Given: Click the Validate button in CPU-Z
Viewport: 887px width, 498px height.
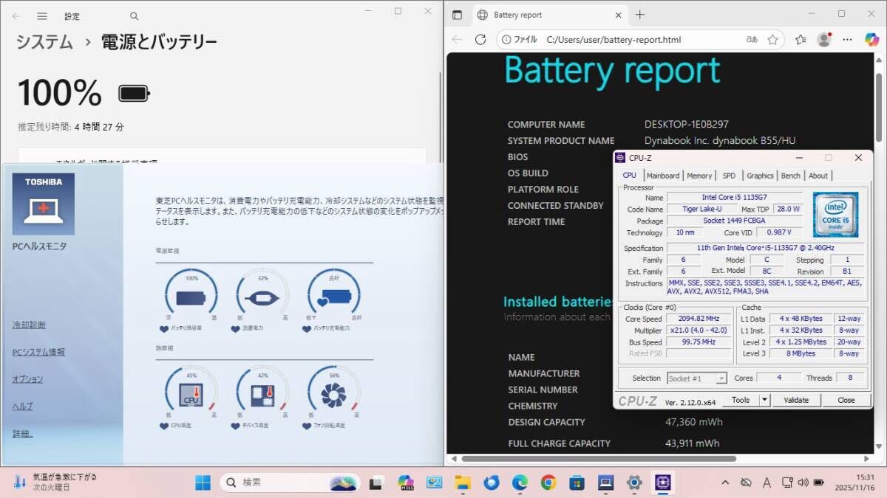Looking at the screenshot, I should click(x=796, y=400).
